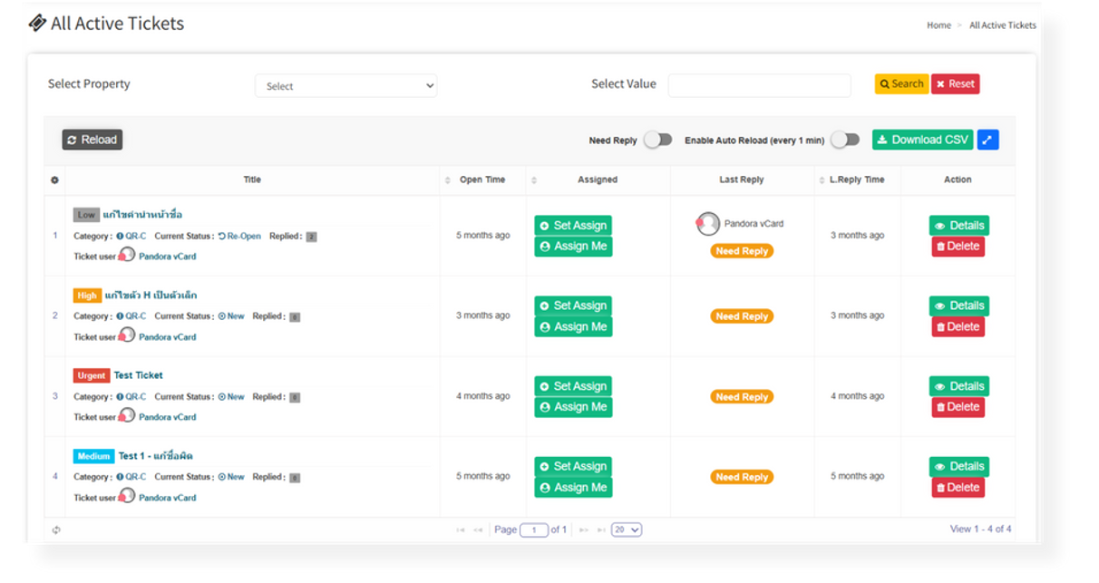Image resolution: width=1099 pixels, height=583 pixels.
Task: Delete the Low priority ticket
Action: coord(958,247)
